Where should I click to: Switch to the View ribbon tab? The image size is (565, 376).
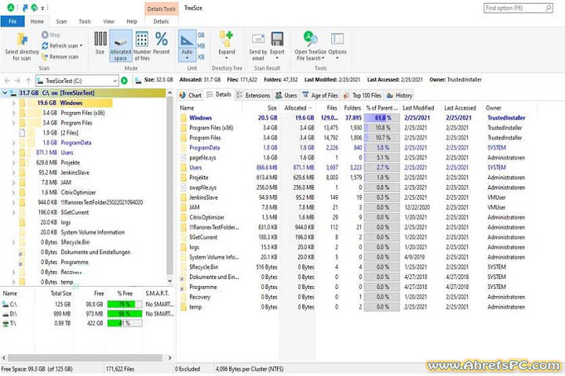108,21
